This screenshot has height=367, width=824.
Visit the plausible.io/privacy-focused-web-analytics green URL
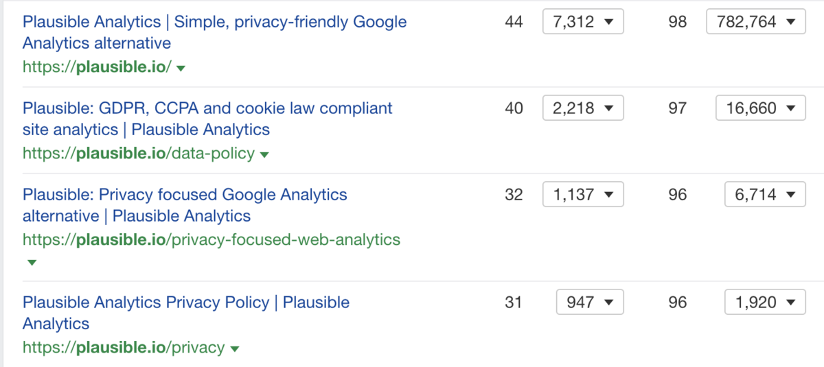[211, 240]
